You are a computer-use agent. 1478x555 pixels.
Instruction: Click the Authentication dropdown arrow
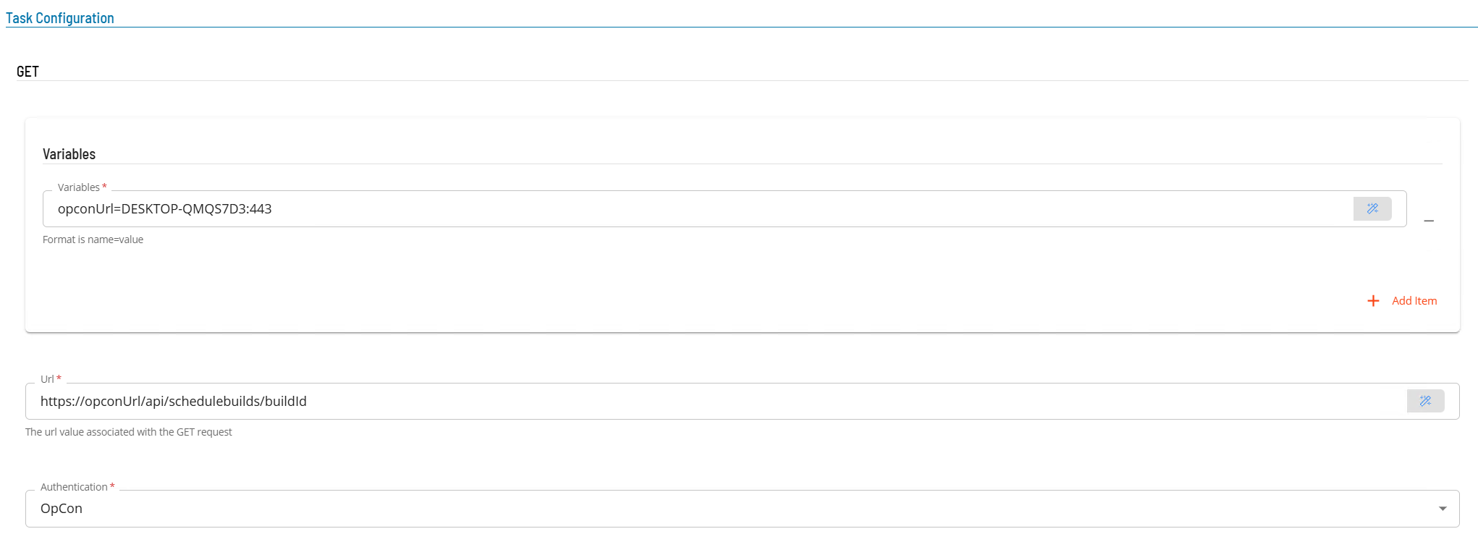(1443, 509)
